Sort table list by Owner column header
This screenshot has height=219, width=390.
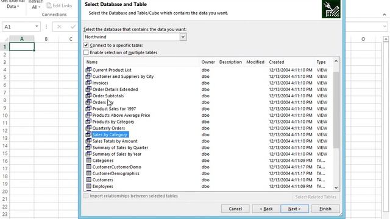[x=208, y=62]
